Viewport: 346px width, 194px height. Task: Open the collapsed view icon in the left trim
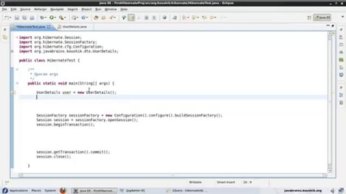5,37
